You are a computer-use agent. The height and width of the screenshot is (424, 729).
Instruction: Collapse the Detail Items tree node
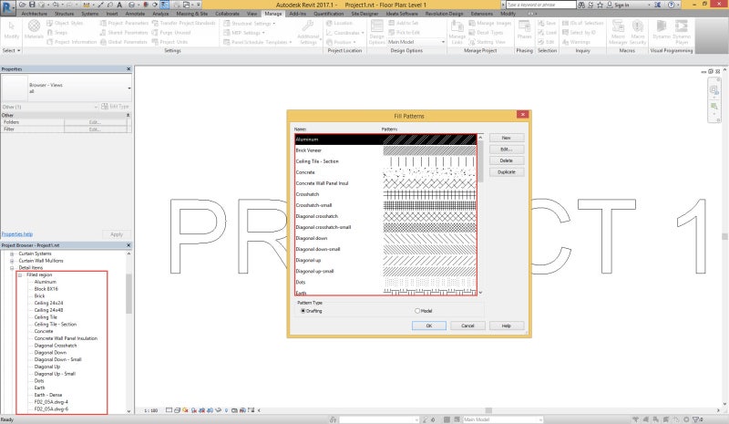[12, 268]
